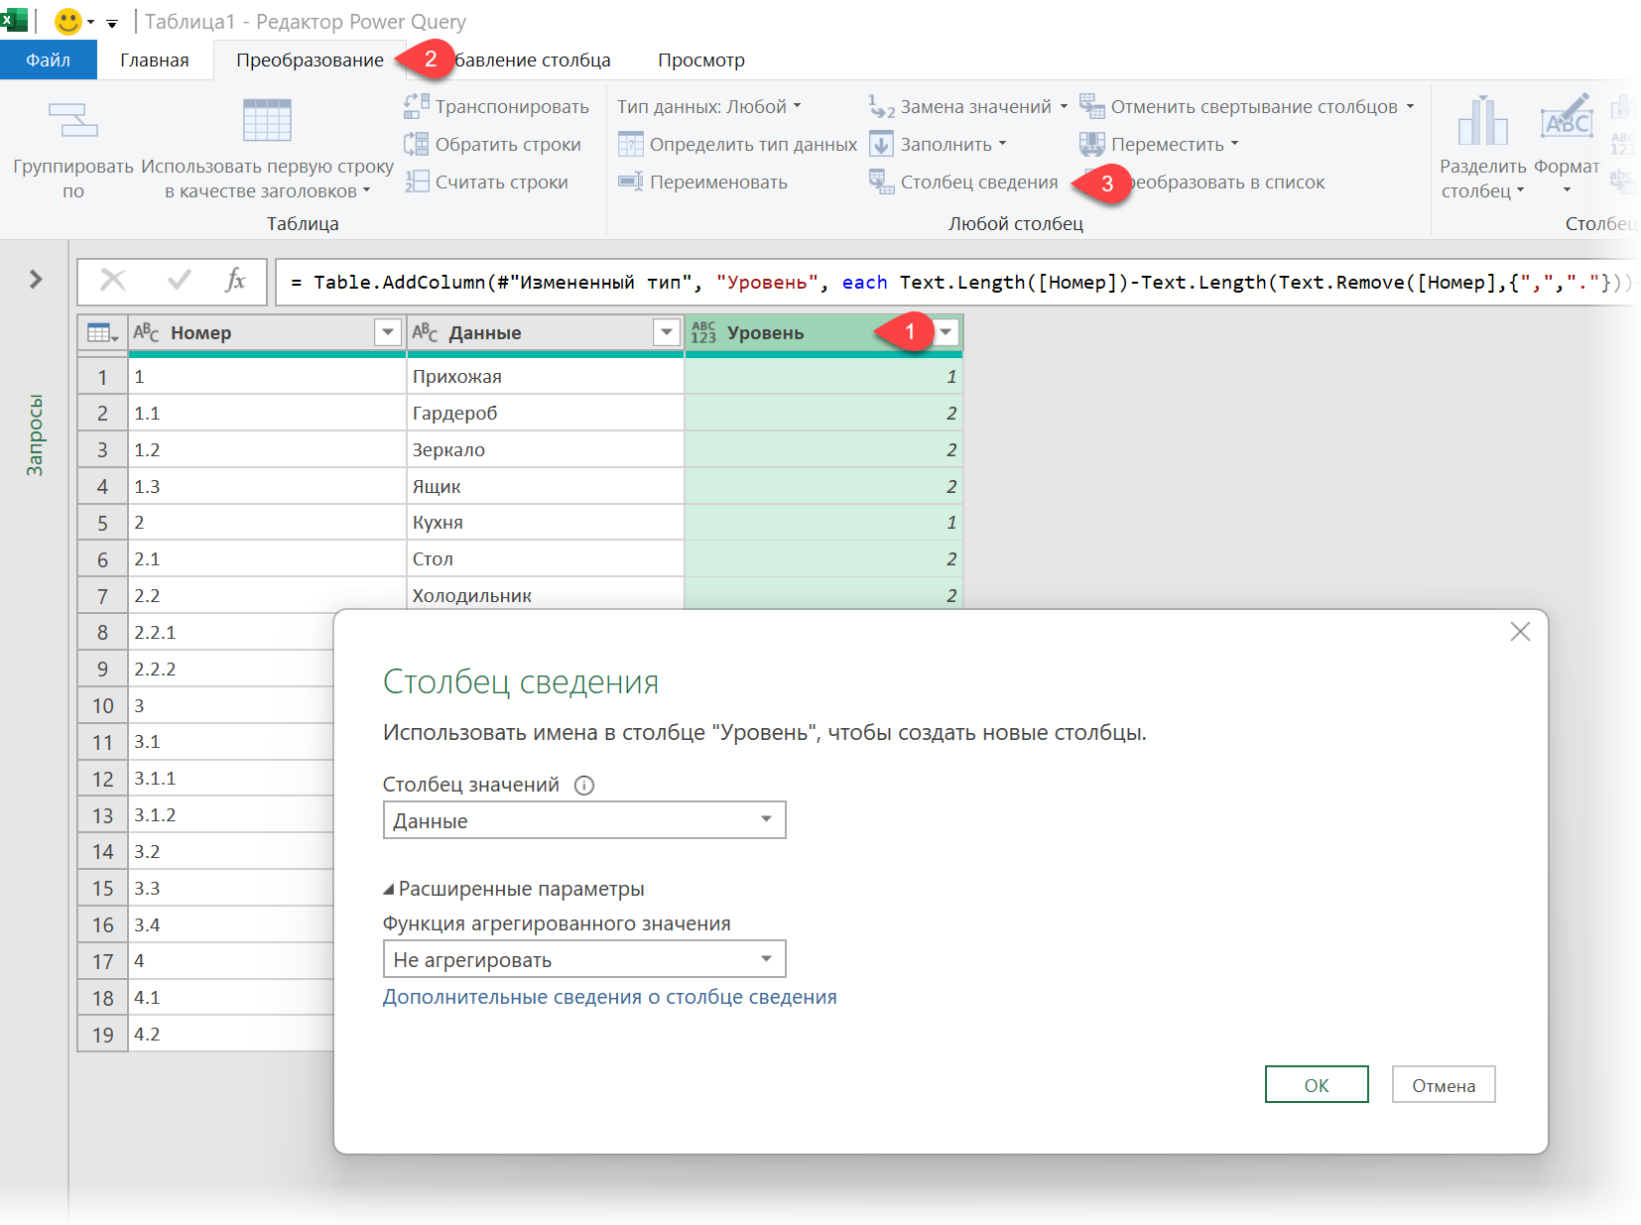Select row number 5 header

(x=102, y=523)
